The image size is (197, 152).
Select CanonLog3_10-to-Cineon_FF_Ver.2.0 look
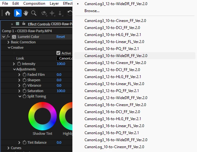(135, 21)
